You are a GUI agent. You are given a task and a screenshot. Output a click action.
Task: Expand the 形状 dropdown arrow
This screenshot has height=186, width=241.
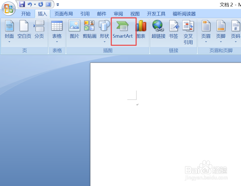click(x=104, y=42)
